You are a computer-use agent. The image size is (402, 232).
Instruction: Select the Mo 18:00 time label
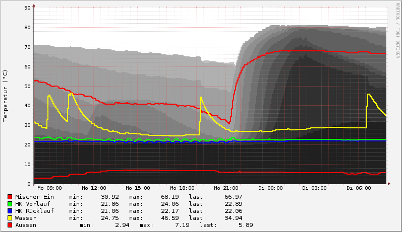[182, 188]
